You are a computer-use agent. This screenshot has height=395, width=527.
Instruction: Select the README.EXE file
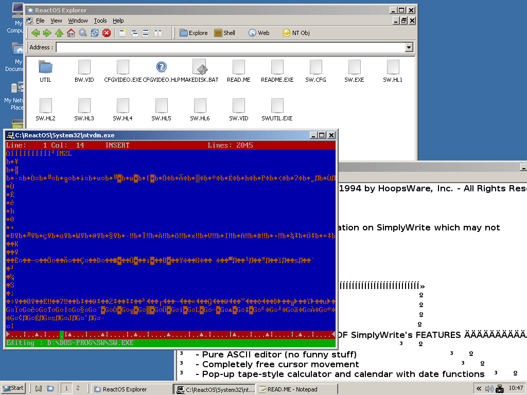tap(277, 71)
